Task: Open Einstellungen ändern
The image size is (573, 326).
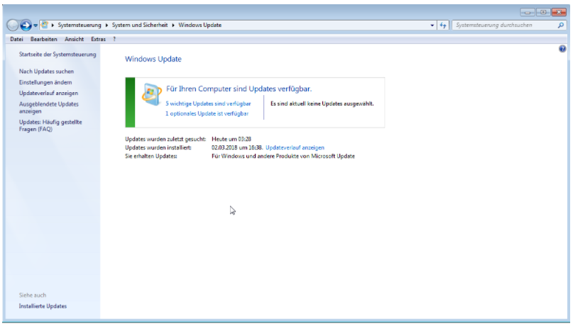Action: [45, 82]
